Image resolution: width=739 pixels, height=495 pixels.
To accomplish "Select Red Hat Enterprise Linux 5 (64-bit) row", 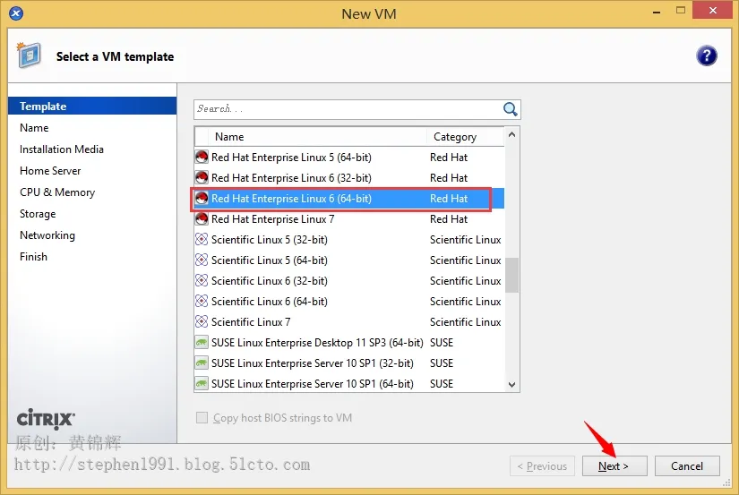I will click(x=349, y=157).
